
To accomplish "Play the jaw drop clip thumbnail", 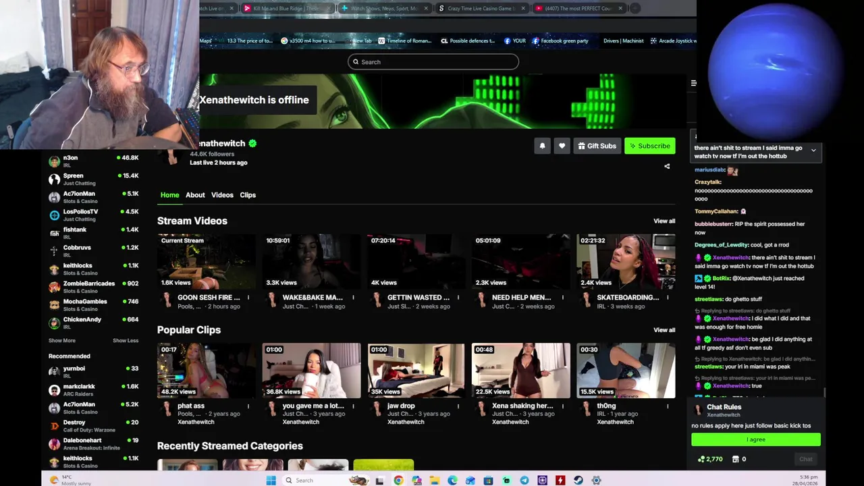I will [x=416, y=371].
